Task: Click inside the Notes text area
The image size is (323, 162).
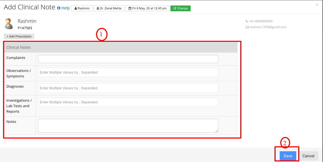Action: (128, 126)
